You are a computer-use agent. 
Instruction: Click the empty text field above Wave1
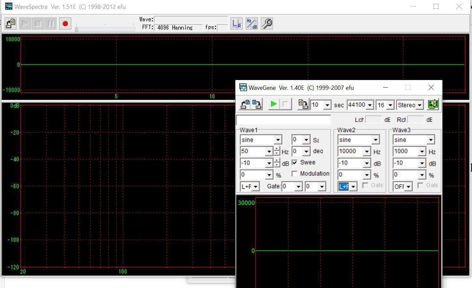click(283, 120)
